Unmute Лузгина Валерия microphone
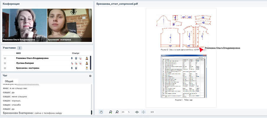This screenshot has height=118, width=267. point(71,63)
